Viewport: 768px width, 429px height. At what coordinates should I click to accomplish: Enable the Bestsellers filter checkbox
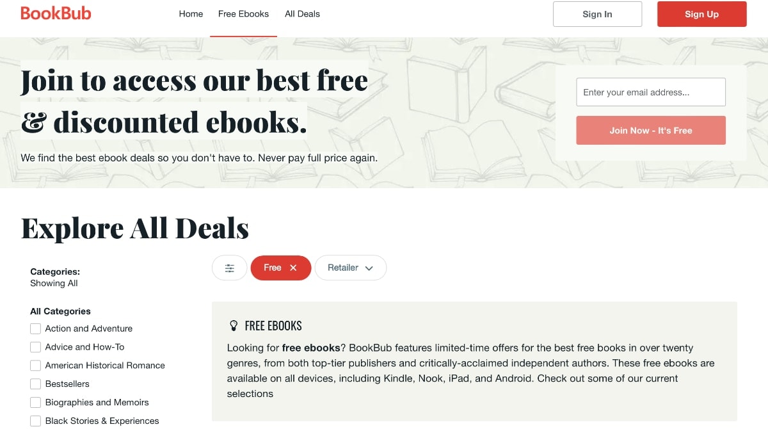(x=35, y=384)
